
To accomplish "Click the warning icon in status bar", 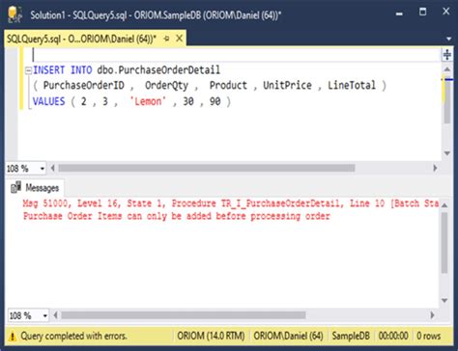I will click(13, 337).
